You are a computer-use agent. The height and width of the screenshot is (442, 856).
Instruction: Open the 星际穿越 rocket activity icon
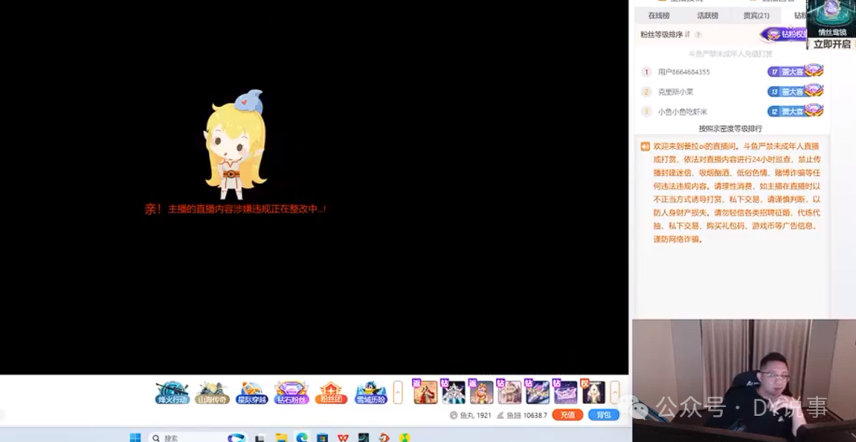(x=252, y=392)
